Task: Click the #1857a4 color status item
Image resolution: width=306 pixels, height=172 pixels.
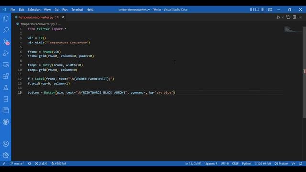Action: click(58, 163)
